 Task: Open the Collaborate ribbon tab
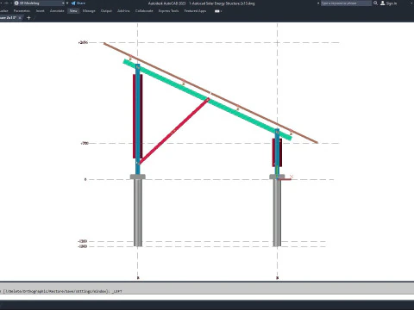144,11
